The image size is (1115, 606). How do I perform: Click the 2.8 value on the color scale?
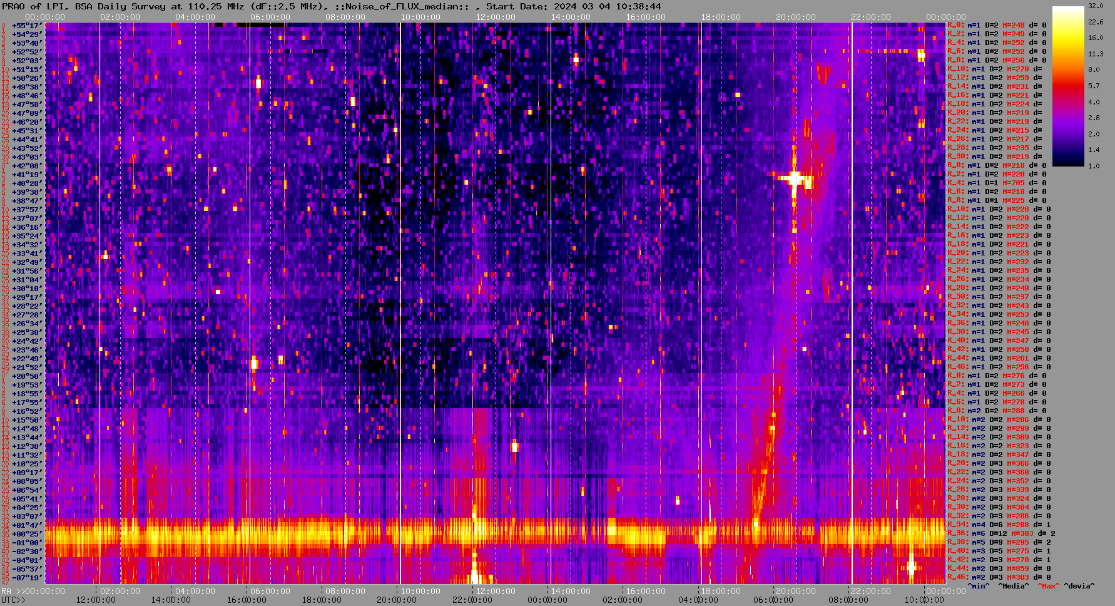1094,118
